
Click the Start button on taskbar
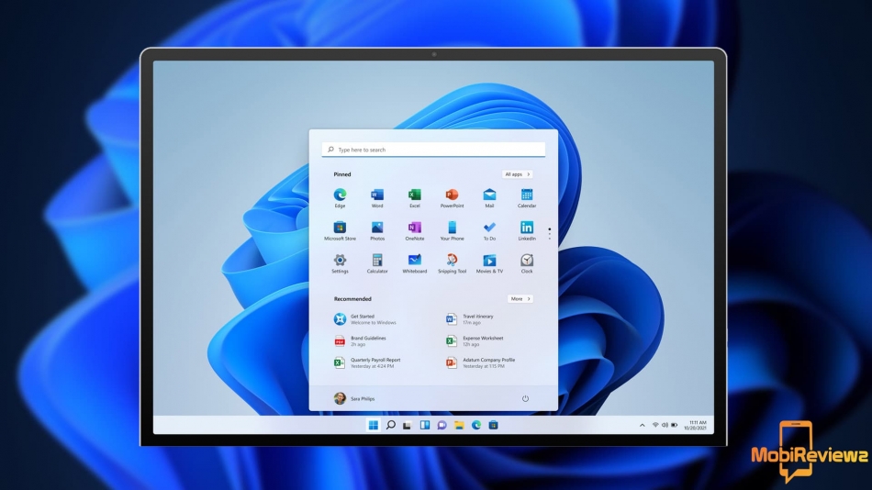tap(373, 425)
